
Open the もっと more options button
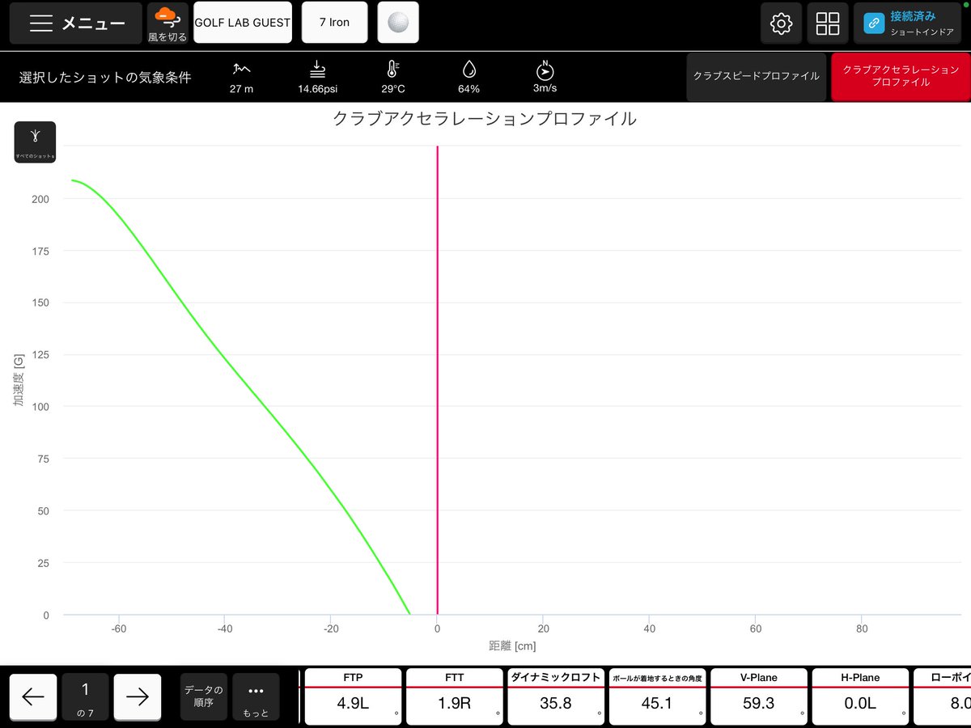256,697
